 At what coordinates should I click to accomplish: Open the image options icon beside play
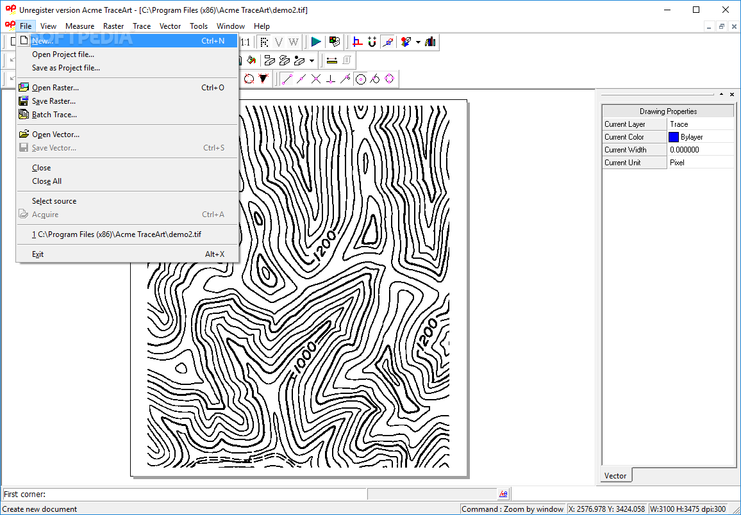coord(335,42)
